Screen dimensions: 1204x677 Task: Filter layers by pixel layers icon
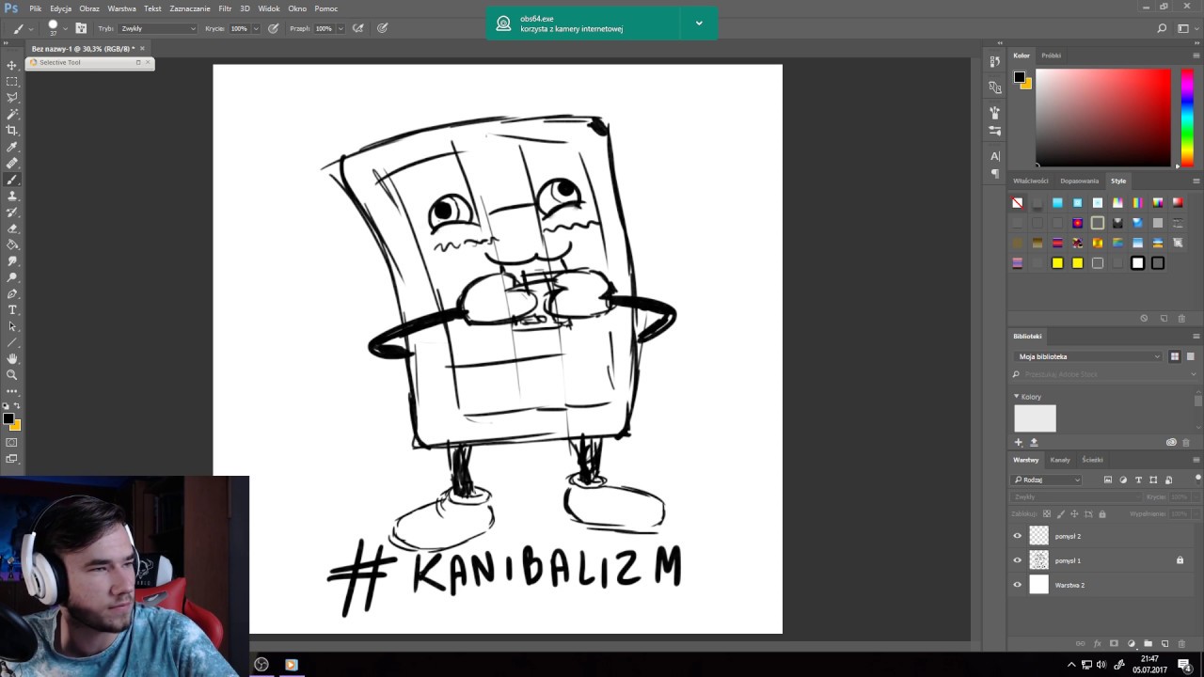coord(1108,480)
